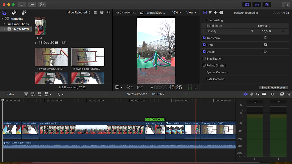This screenshot has width=292, height=164.
Task: Toggle the viewer fullscreen icon
Action: pos(196,87)
